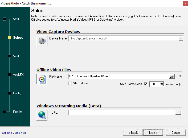Go to the Config step in sidebar
The width and height of the screenshot is (188, 138).
[x=17, y=93]
